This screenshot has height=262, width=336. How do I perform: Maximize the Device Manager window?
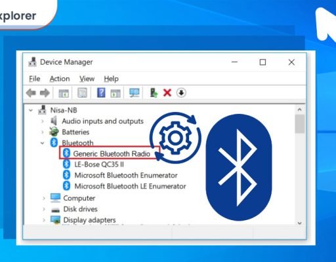262,62
